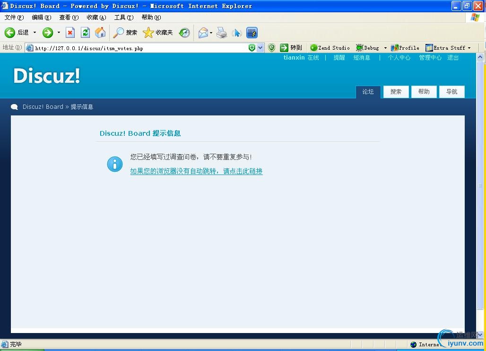The image size is (486, 351).
Task: Open the 文件 (File) menu
Action: [x=14, y=18]
